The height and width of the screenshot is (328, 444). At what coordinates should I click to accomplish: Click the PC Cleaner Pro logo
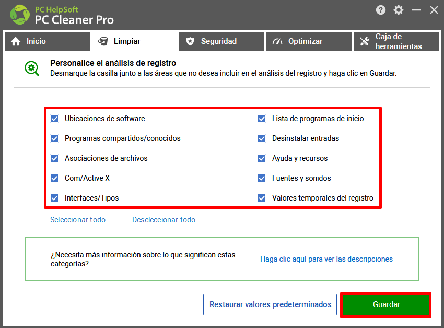click(20, 15)
